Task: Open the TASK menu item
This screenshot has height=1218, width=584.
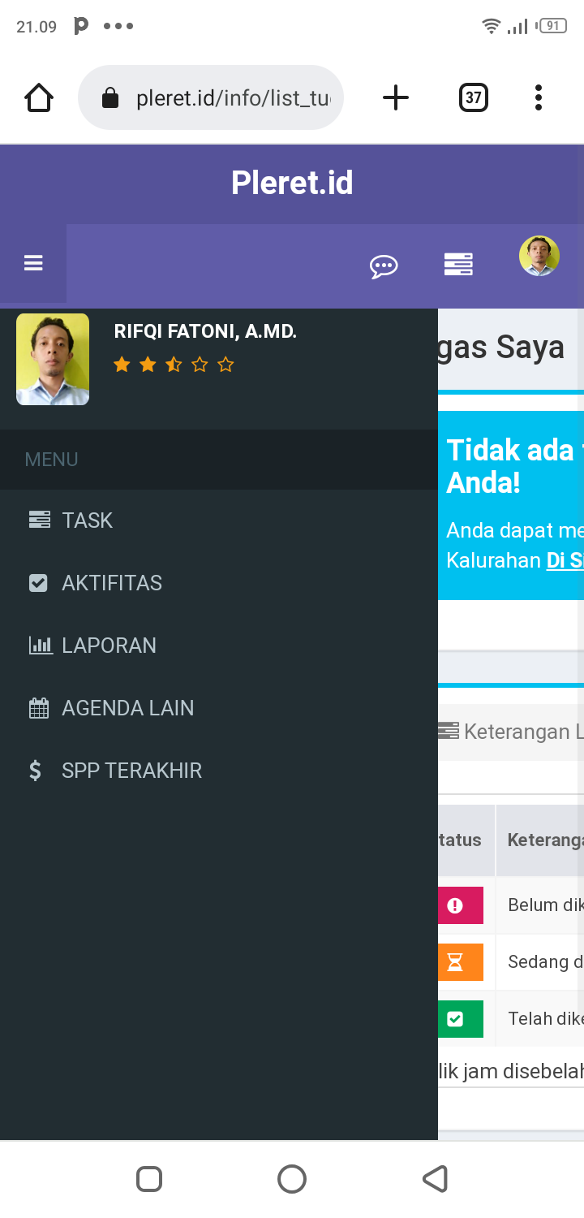Action: point(87,520)
